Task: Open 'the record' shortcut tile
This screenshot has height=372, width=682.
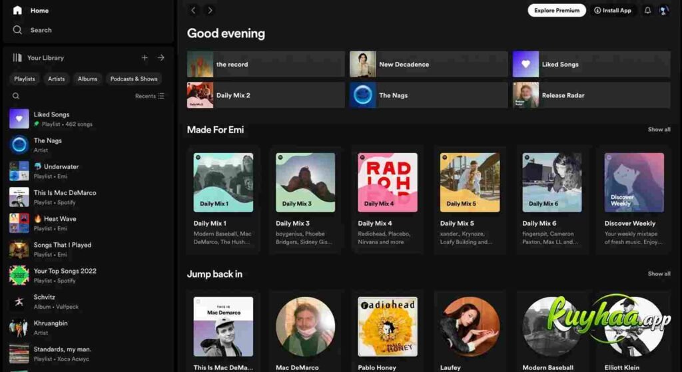Action: pos(266,65)
